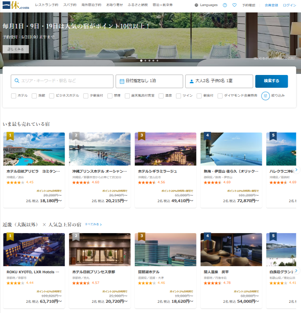
Task: Open 間人温泉 炭平 lounge photo
Action: pos(231,249)
